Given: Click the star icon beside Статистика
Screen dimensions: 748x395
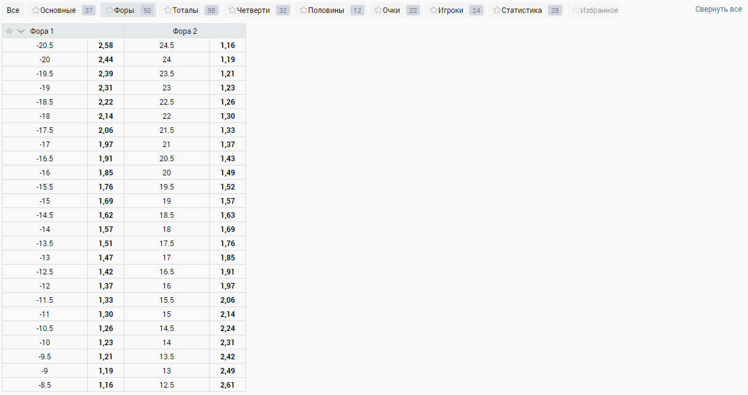Looking at the screenshot, I should (497, 10).
